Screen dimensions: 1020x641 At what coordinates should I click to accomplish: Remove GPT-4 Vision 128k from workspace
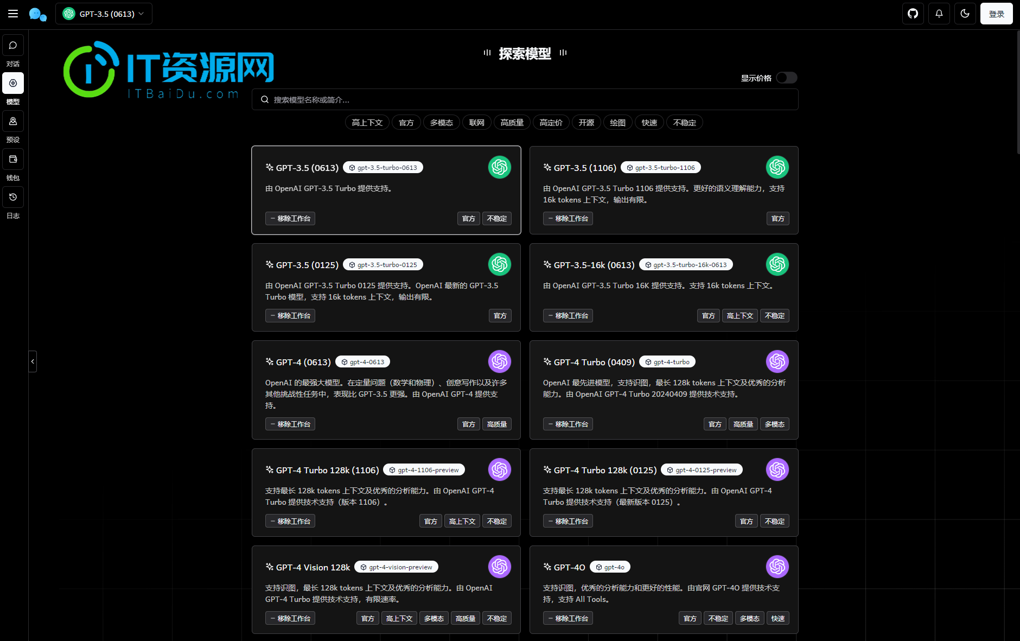coord(290,619)
